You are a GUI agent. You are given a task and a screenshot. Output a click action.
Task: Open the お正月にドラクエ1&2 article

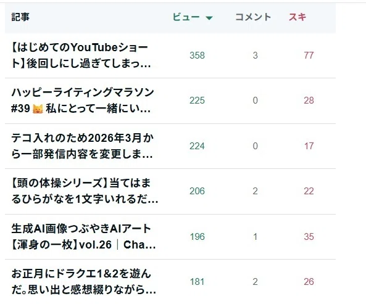coord(83,282)
